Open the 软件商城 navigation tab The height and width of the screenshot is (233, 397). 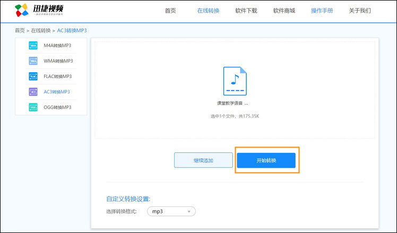pyautogui.click(x=284, y=11)
